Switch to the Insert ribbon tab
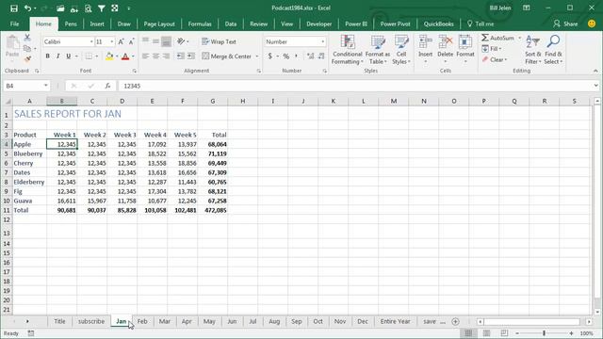 (97, 24)
